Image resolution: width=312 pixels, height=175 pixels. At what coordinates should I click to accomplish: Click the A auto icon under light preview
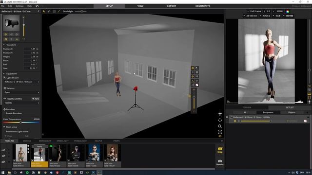pos(17,39)
